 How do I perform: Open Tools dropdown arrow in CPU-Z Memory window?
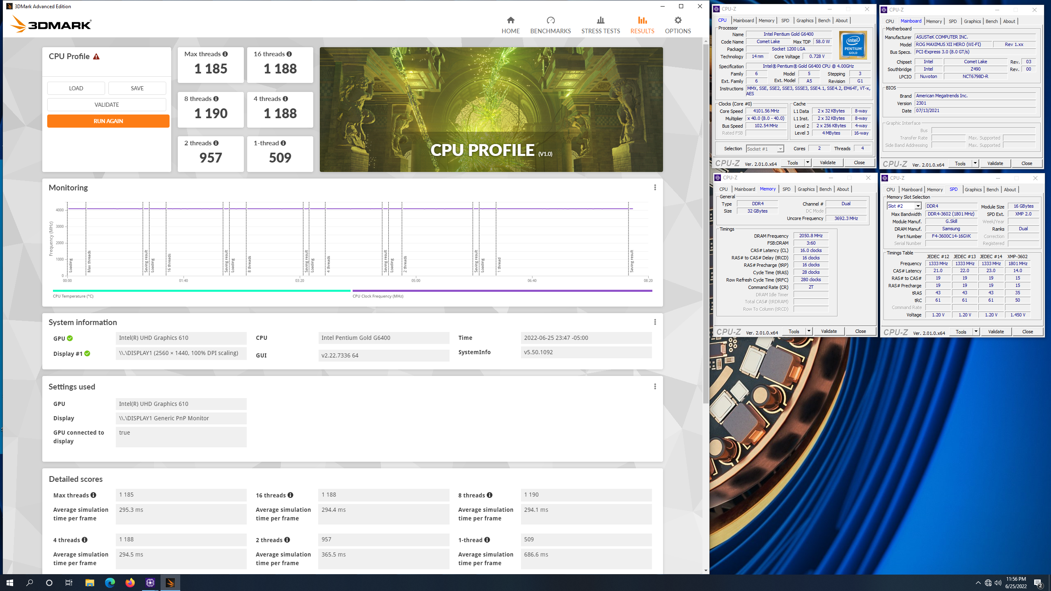[809, 331]
